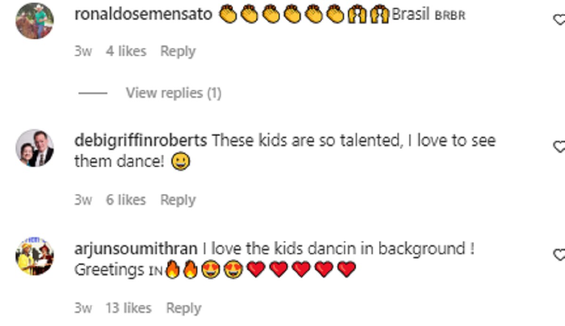Expand View replies (1) under ronaldosemensato
The image size is (565, 326).
[x=173, y=93]
